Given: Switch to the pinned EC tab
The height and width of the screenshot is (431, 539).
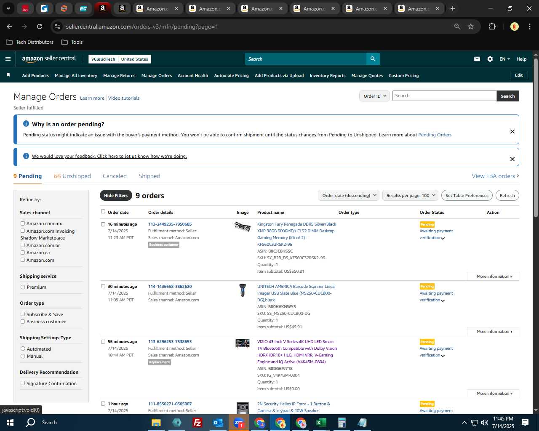Looking at the screenshot, I should [x=83, y=8].
